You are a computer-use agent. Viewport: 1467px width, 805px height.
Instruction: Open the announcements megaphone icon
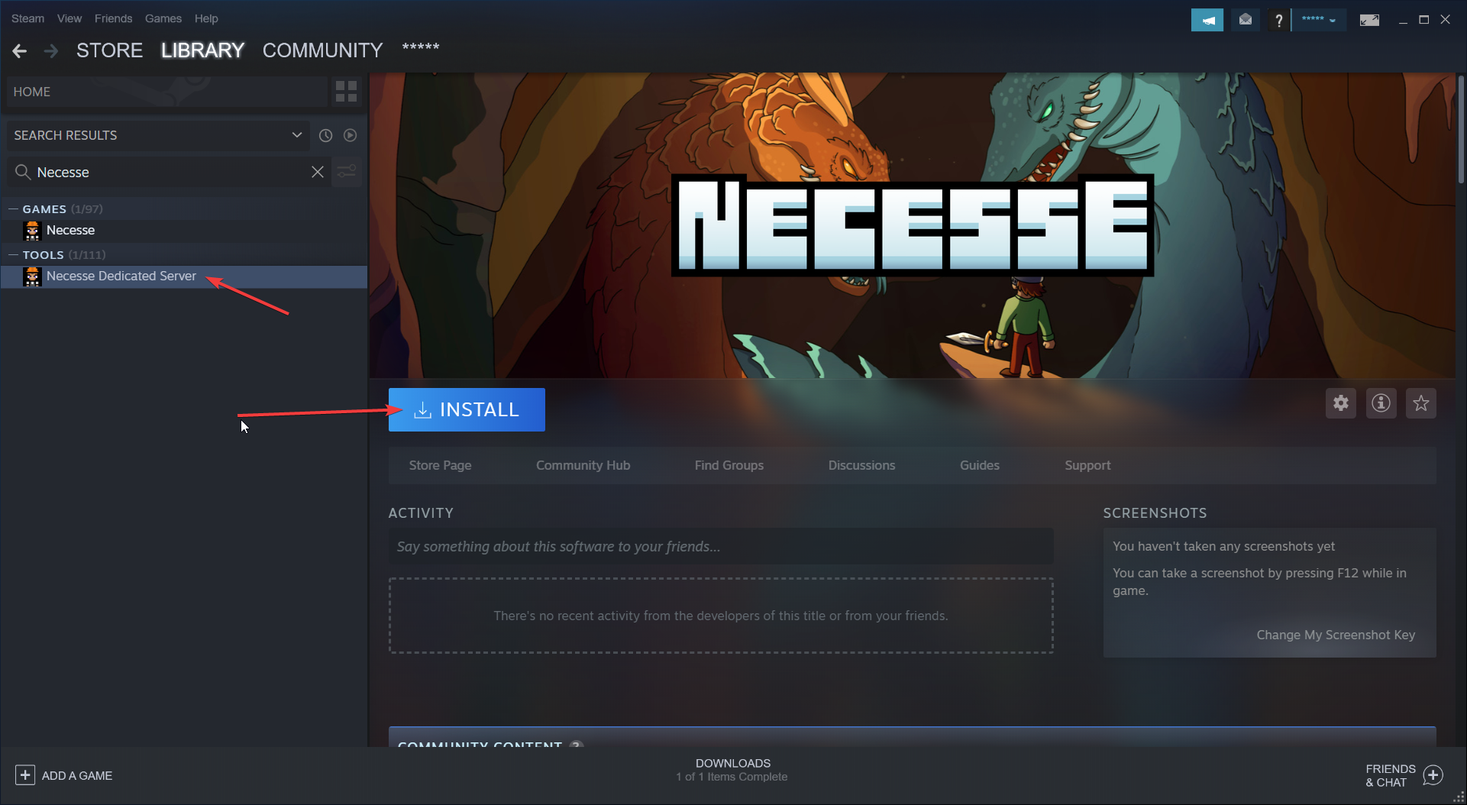[x=1207, y=20]
